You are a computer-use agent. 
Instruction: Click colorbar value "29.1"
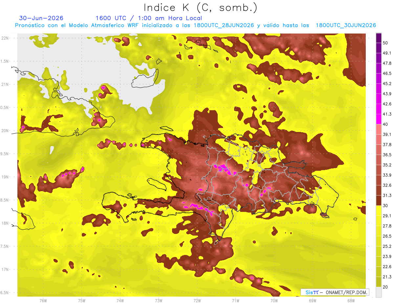point(387,216)
